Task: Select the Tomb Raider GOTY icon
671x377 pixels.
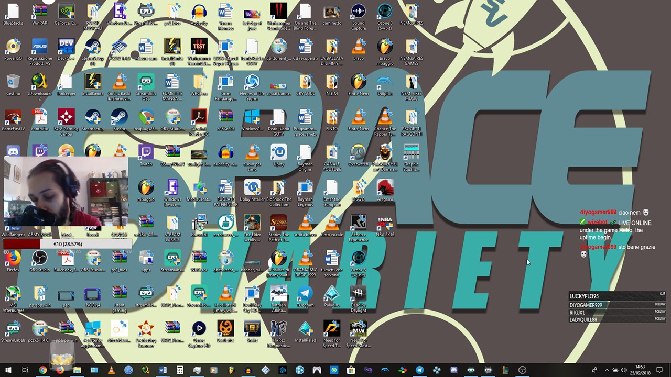Action: coord(252,51)
